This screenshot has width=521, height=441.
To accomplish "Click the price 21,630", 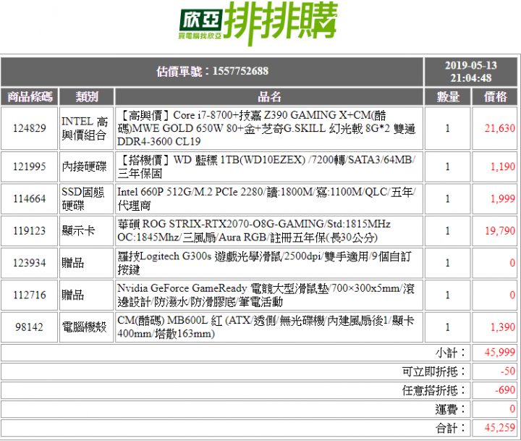I will click(x=499, y=128).
